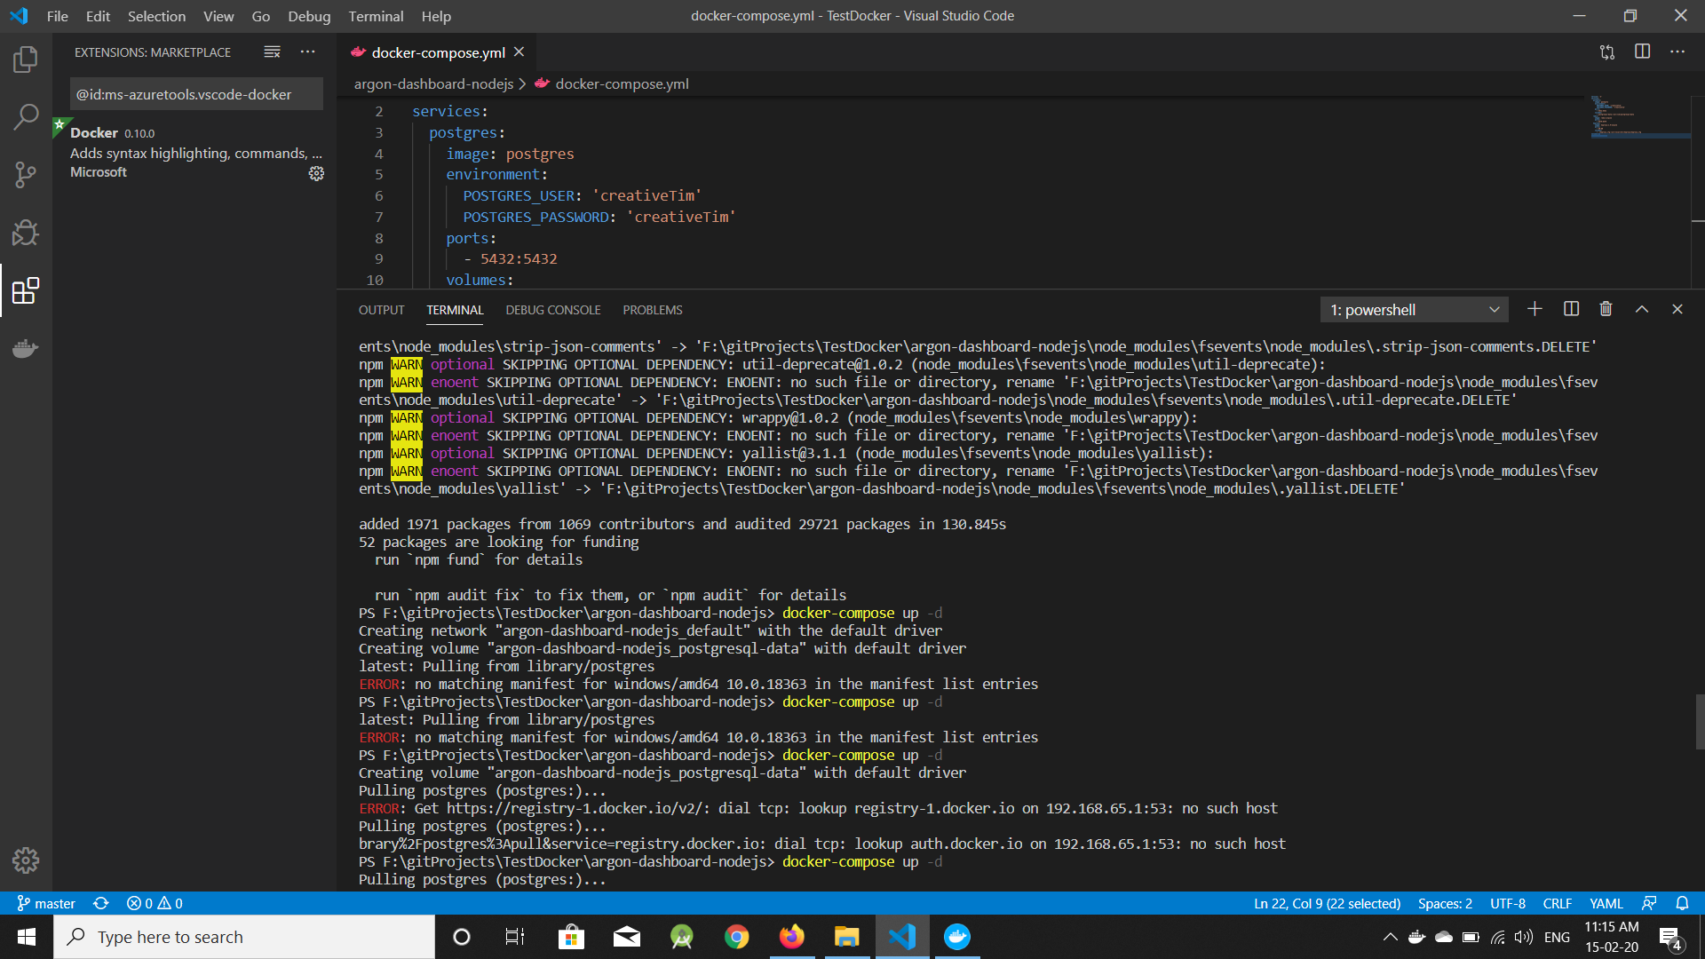Open changes compare icon in editor toolbar
The height and width of the screenshot is (959, 1705).
(x=1607, y=52)
